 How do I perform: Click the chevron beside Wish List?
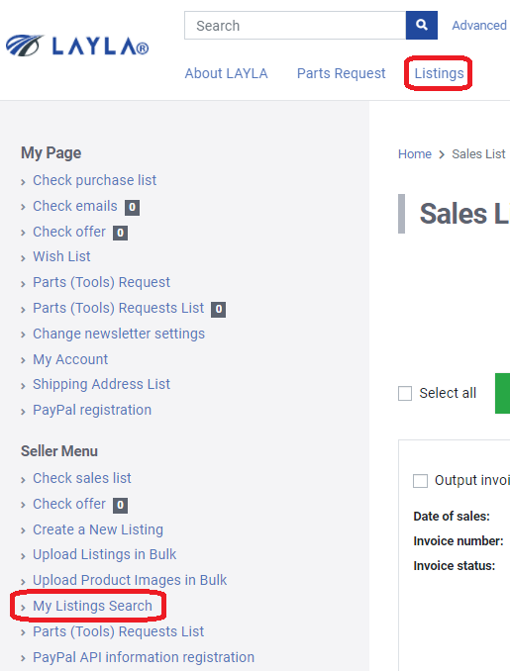click(x=23, y=258)
